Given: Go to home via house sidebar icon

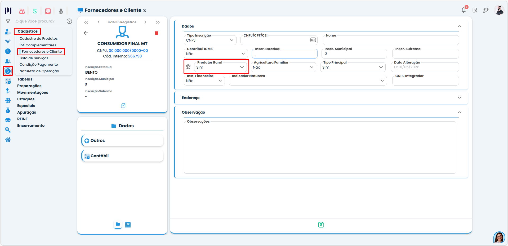Looking at the screenshot, I should [x=8, y=140].
